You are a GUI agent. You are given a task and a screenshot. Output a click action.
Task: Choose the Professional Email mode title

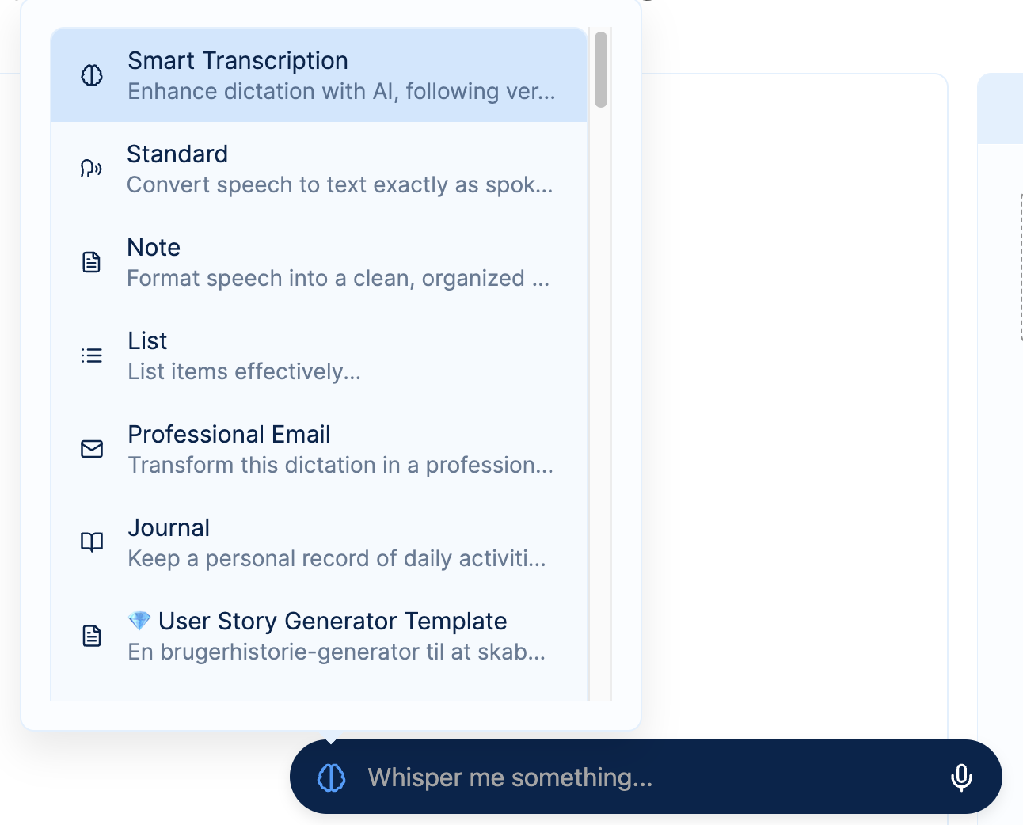229,435
